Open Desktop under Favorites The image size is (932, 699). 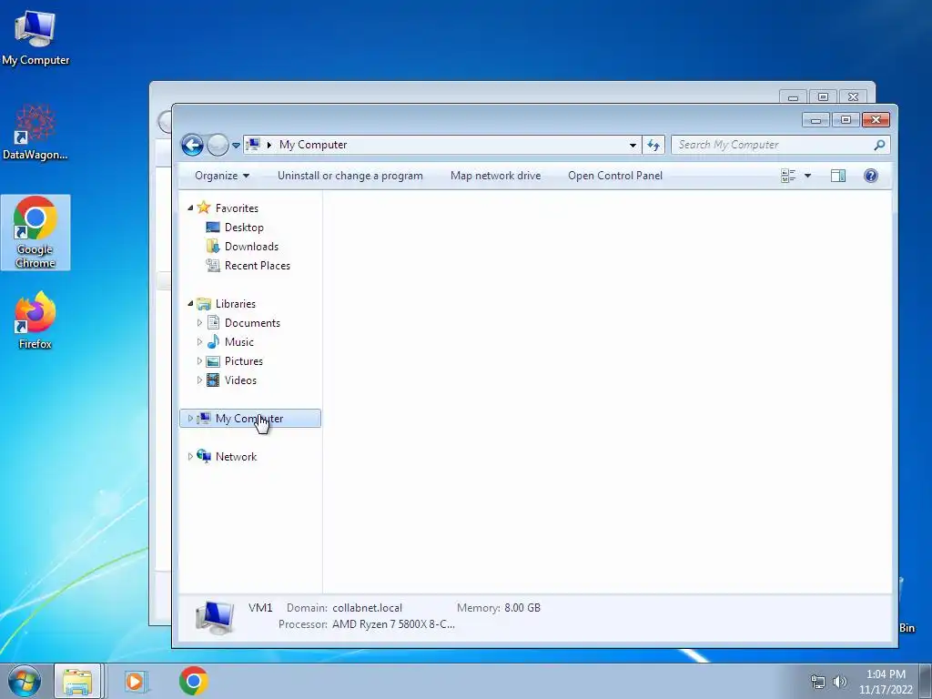coord(244,227)
